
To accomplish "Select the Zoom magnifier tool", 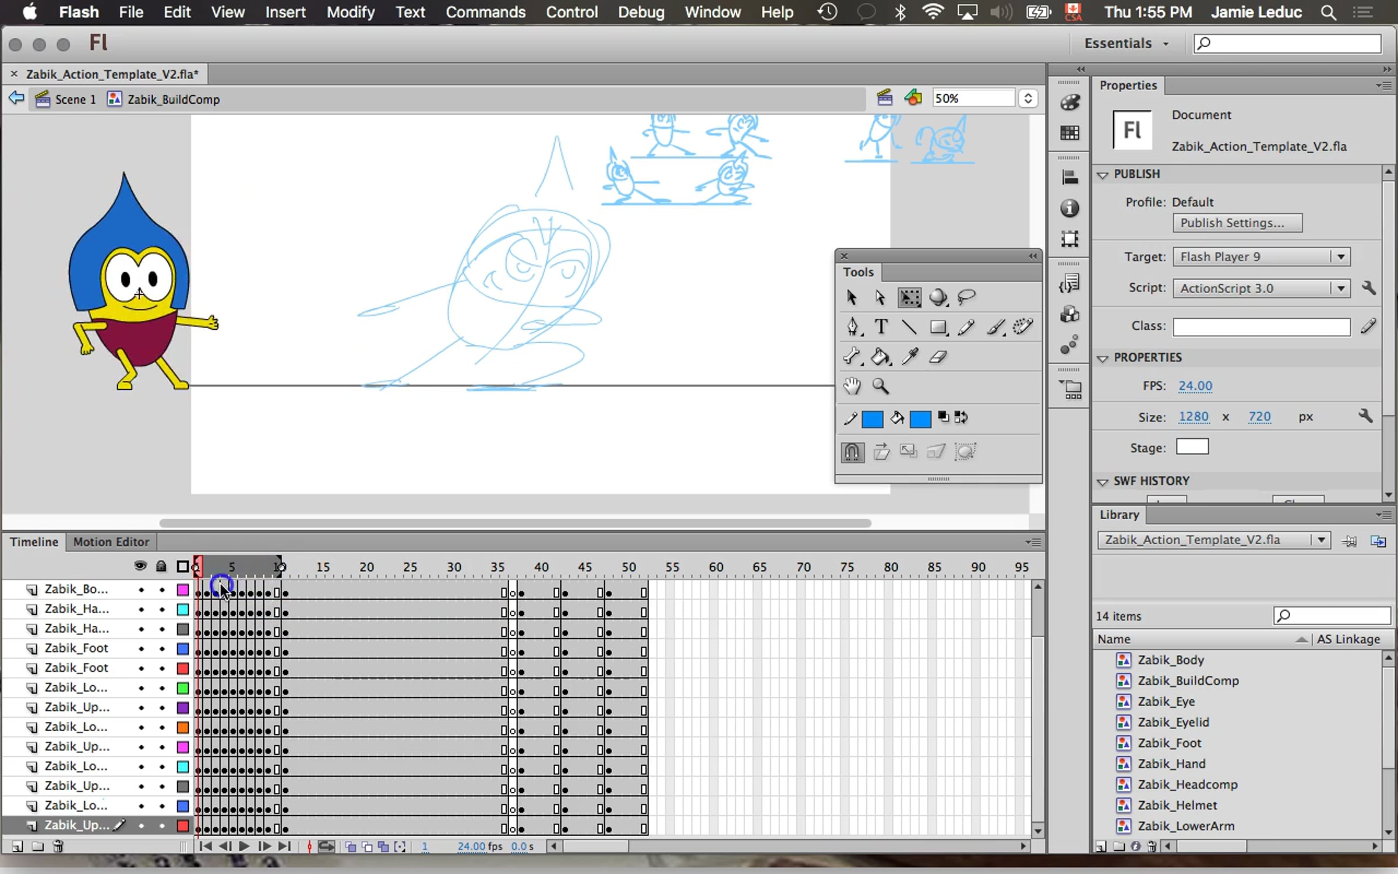I will tap(880, 386).
